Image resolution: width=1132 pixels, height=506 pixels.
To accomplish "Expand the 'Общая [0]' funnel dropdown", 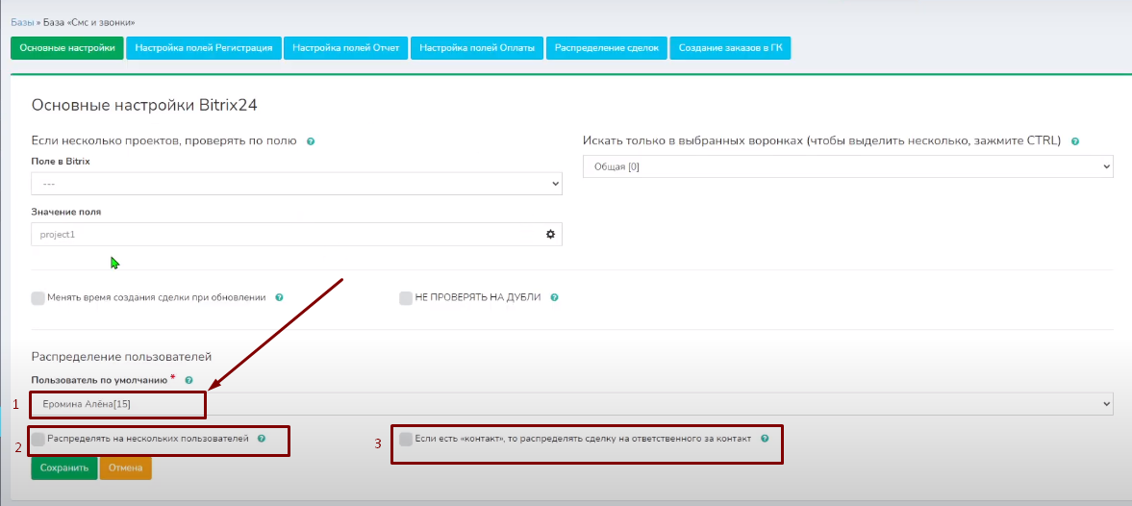I will click(x=847, y=166).
